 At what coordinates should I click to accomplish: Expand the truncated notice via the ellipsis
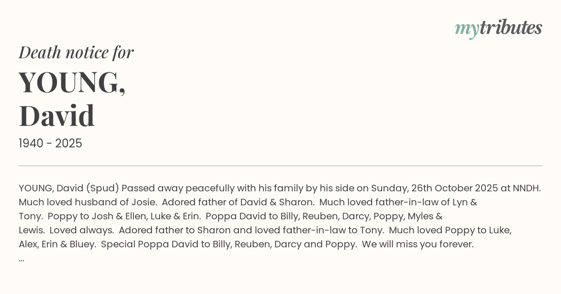pyautogui.click(x=22, y=258)
